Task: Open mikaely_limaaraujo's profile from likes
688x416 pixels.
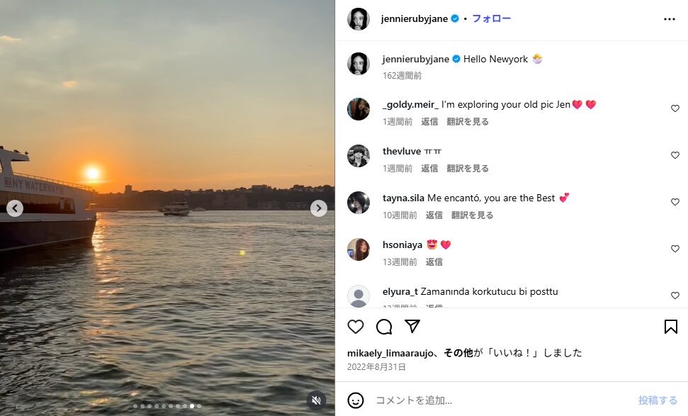Action: pyautogui.click(x=390, y=353)
